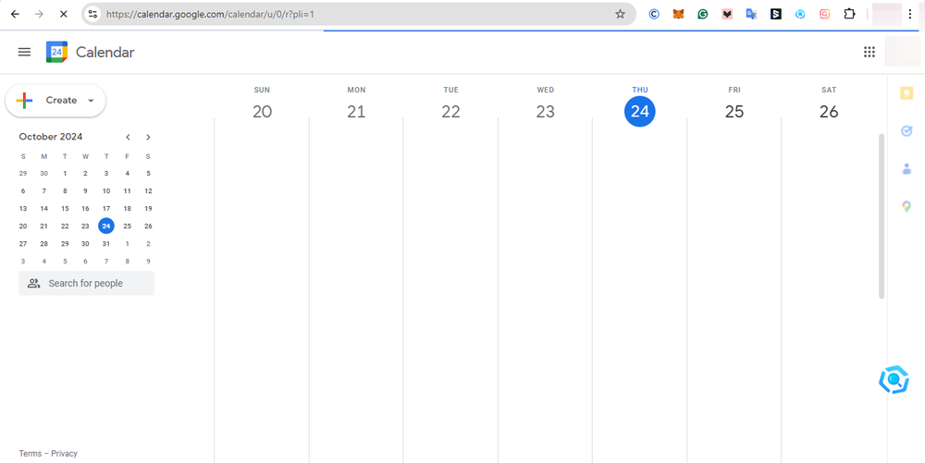Open the pink search extension icon

click(825, 14)
